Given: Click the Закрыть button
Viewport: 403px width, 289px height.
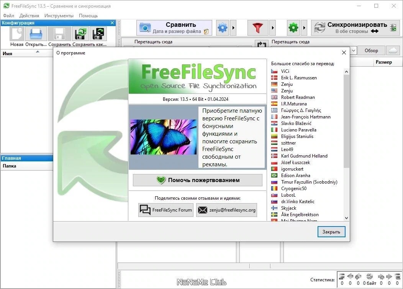Looking at the screenshot, I should [331, 232].
